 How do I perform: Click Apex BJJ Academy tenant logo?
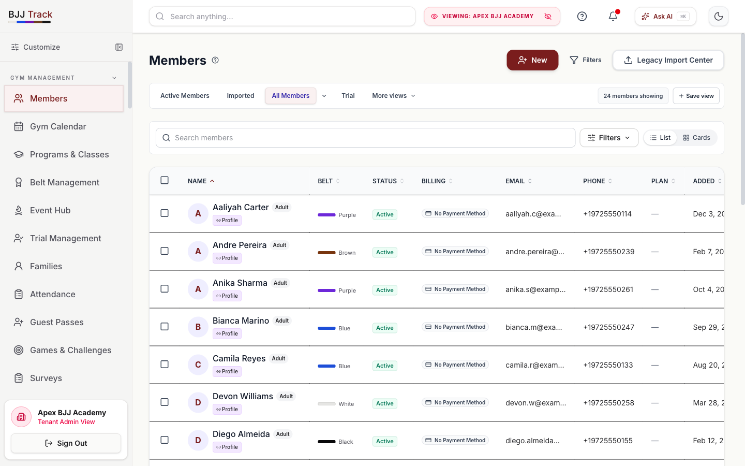tap(21, 417)
